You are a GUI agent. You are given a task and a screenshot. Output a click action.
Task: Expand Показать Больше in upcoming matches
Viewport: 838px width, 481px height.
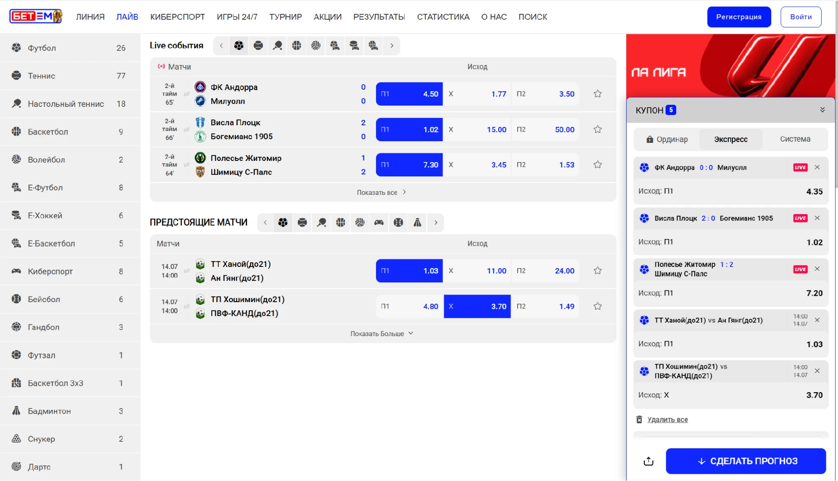(x=382, y=334)
